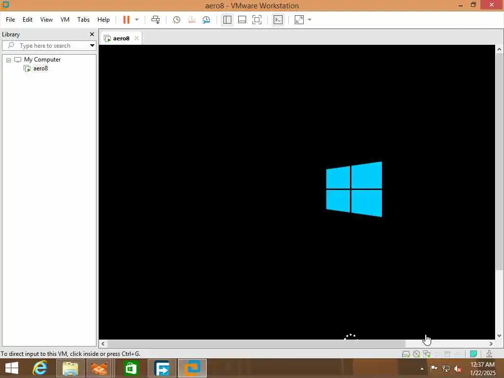Close the aero8 tab

click(x=137, y=38)
